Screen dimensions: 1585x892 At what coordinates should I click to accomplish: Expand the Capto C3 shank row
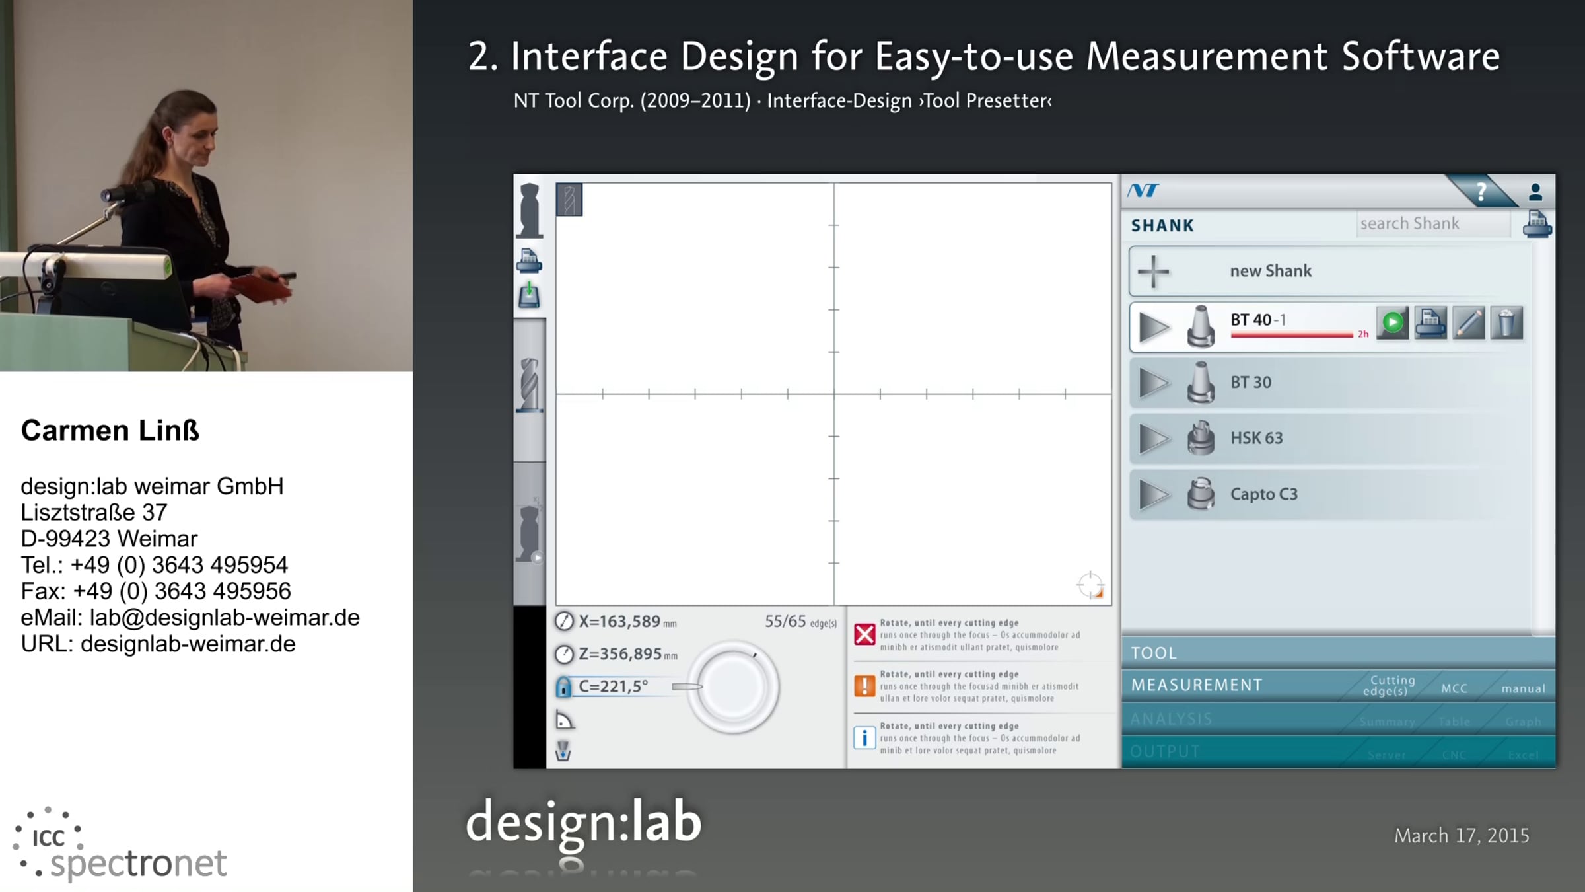(1154, 495)
